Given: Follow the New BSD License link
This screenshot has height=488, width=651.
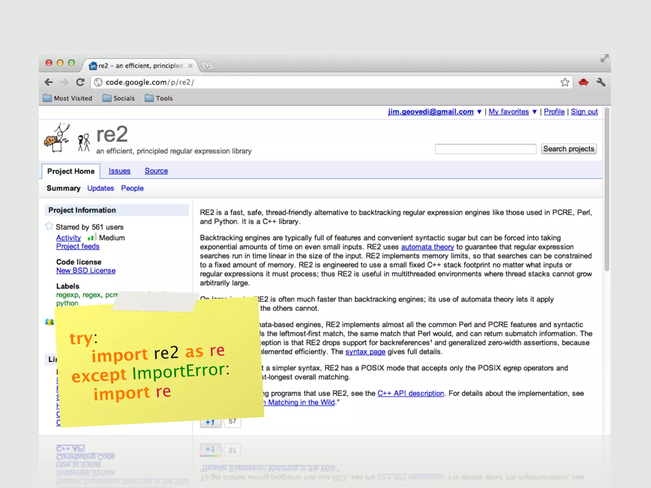Looking at the screenshot, I should click(x=86, y=270).
